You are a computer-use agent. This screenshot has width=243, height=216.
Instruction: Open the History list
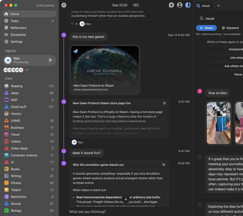[x=29, y=114]
